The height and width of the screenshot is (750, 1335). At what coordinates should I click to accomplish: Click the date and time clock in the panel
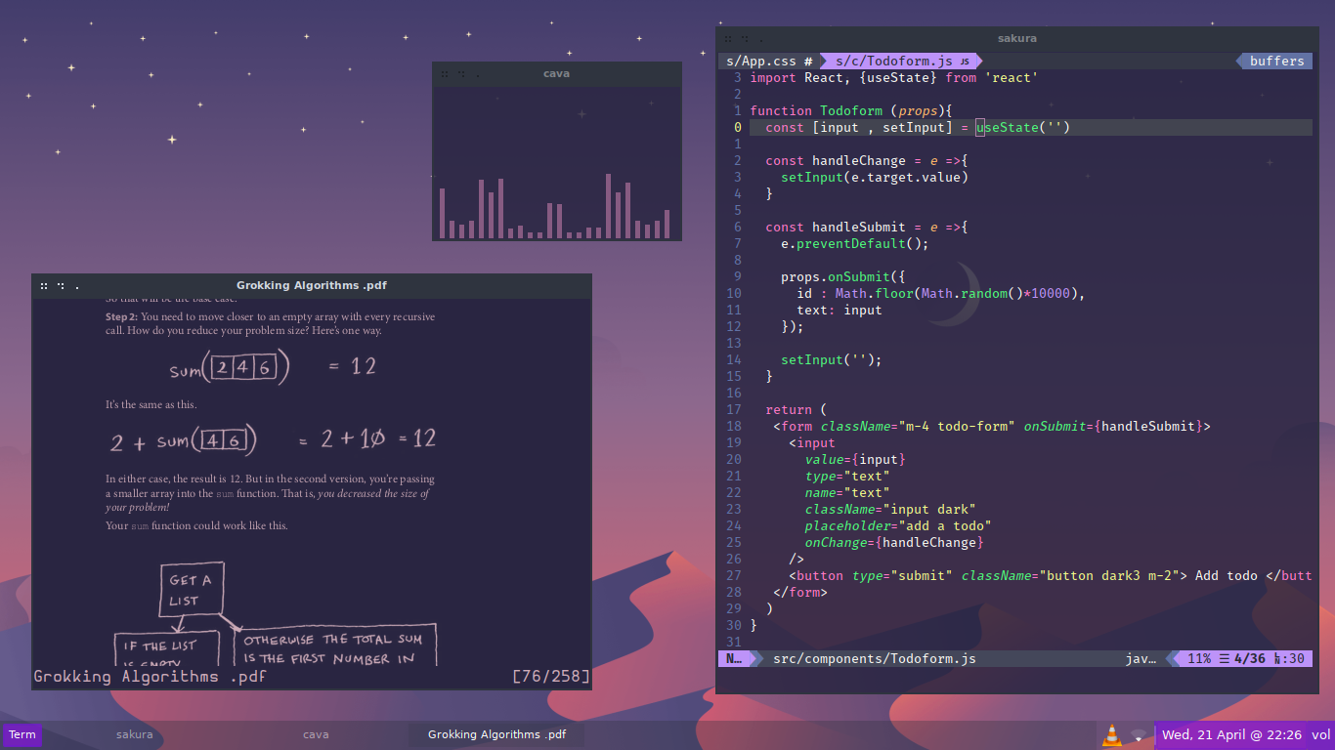(1231, 735)
